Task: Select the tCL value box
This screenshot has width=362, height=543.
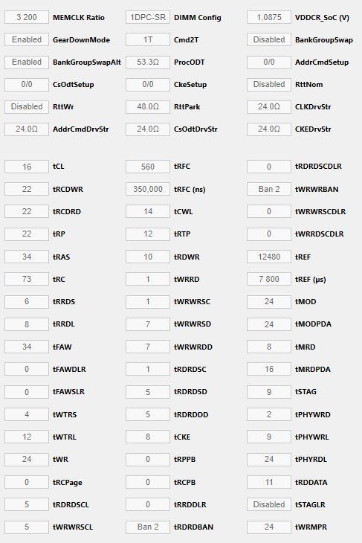Action: coord(27,167)
